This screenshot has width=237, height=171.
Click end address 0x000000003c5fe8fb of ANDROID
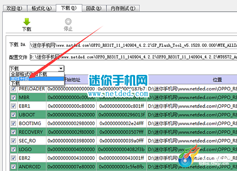(121, 167)
